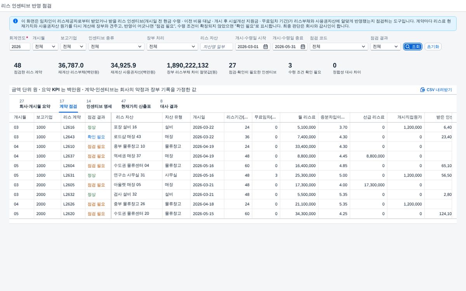Click the CSV 내려받기 download icon

(423, 90)
